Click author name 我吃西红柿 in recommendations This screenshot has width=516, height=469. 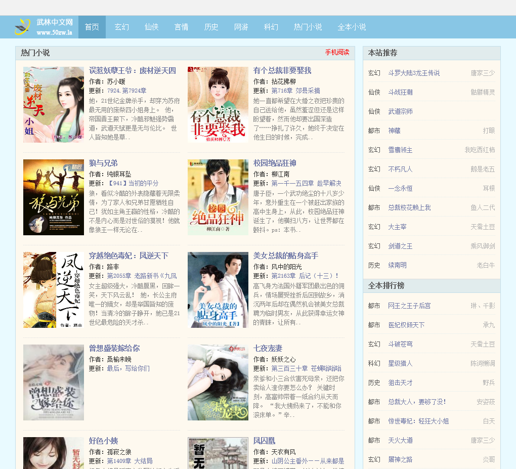[x=480, y=150]
